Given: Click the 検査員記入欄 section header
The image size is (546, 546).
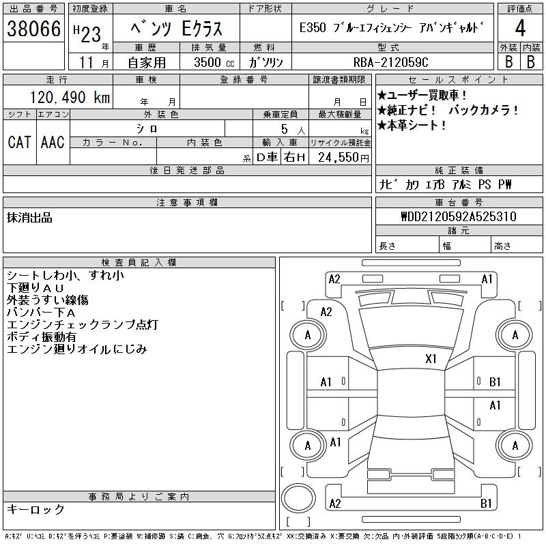Looking at the screenshot, I should click(x=139, y=263).
